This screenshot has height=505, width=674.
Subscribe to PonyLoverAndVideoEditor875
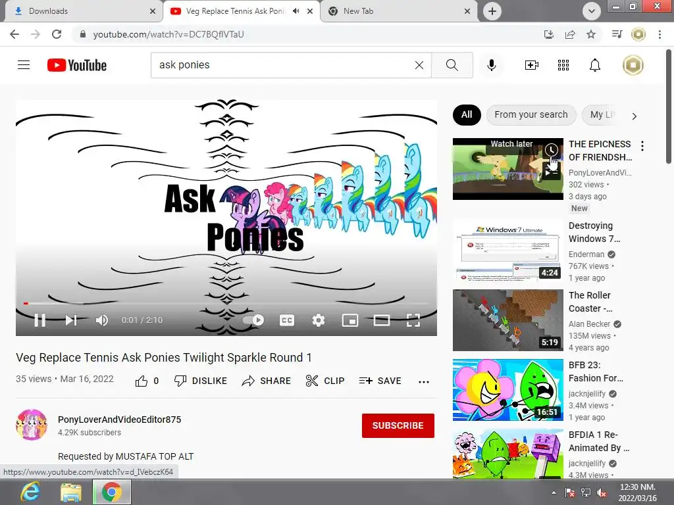pos(398,425)
